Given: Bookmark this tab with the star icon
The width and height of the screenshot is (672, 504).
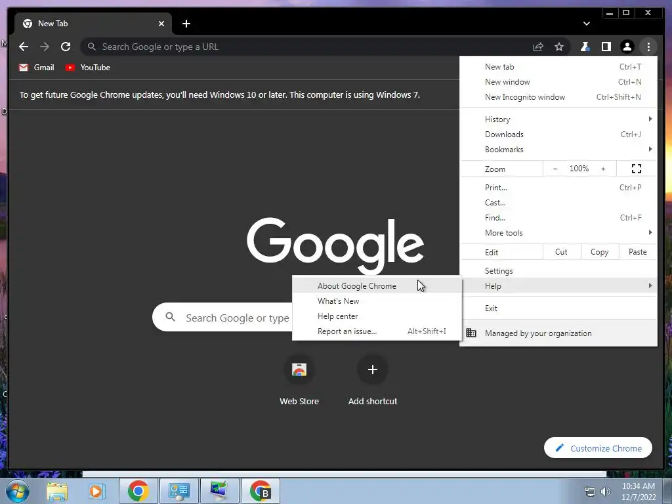Looking at the screenshot, I should (x=559, y=47).
